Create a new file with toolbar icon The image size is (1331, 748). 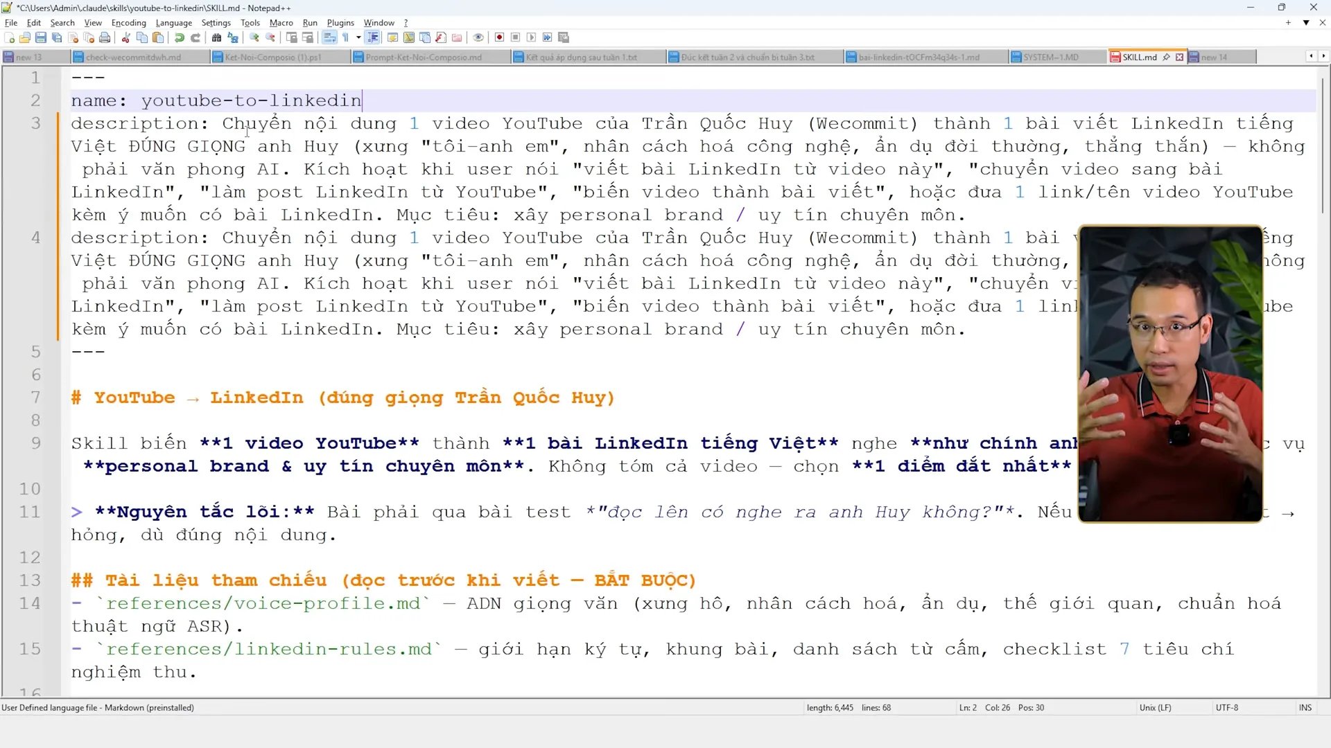[9, 37]
